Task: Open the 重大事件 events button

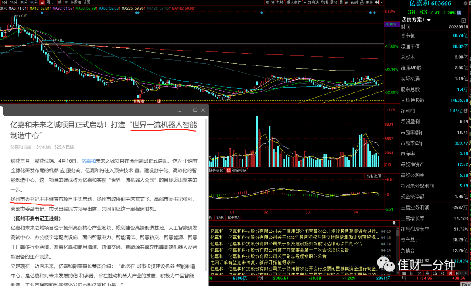Action: tap(294, 3)
